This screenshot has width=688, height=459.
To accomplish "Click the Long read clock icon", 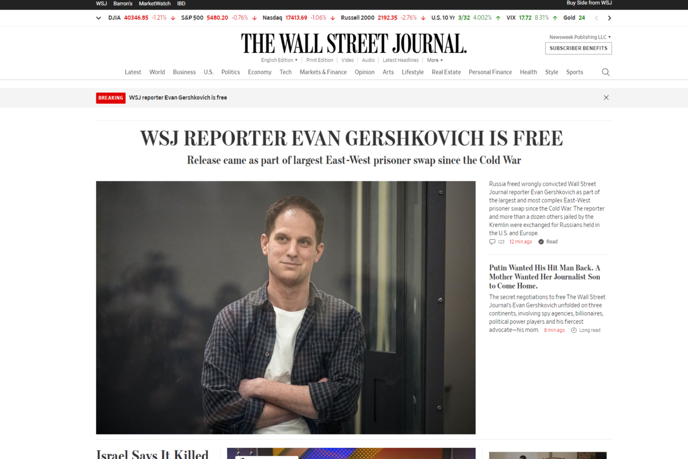I will 574,330.
